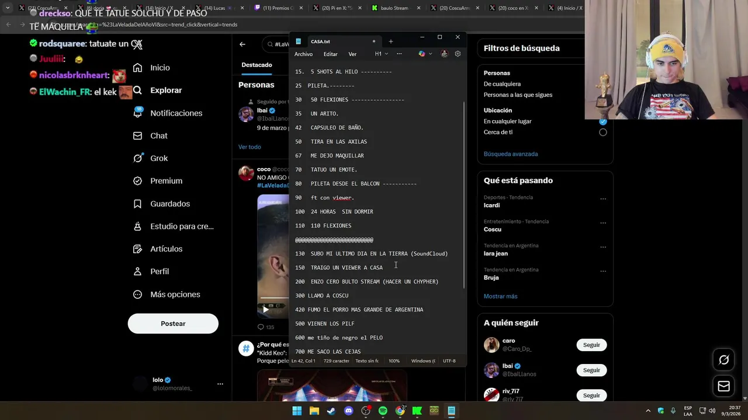The height and width of the screenshot is (420, 748).
Task: Open options for Iara jean trend
Action: click(x=603, y=247)
